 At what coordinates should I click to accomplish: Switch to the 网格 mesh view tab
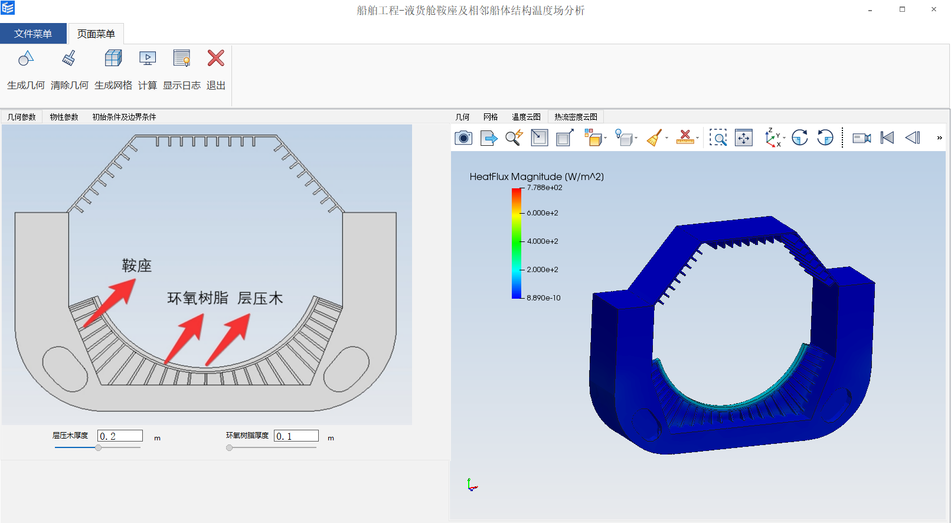tap(491, 117)
